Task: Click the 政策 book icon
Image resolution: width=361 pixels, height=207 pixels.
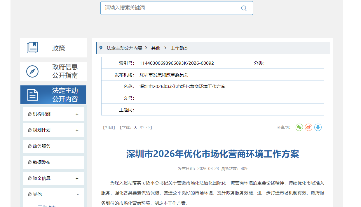Action: tap(32, 48)
